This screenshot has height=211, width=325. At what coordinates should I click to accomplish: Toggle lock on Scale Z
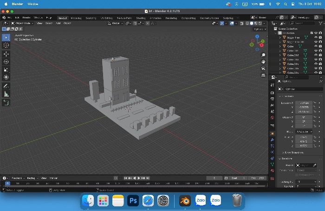click(x=315, y=146)
